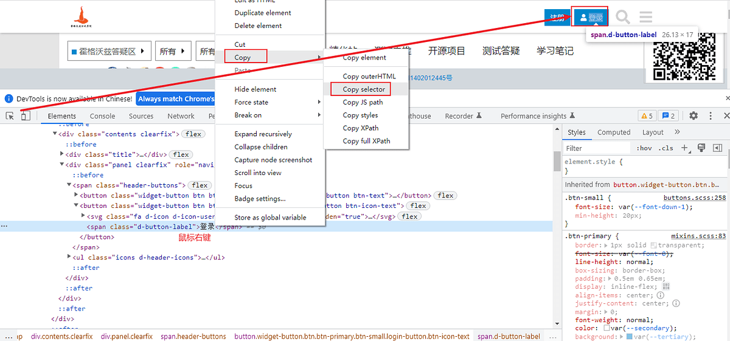This screenshot has width=730, height=341.
Task: Open the warnings counter showing 5
Action: point(647,115)
